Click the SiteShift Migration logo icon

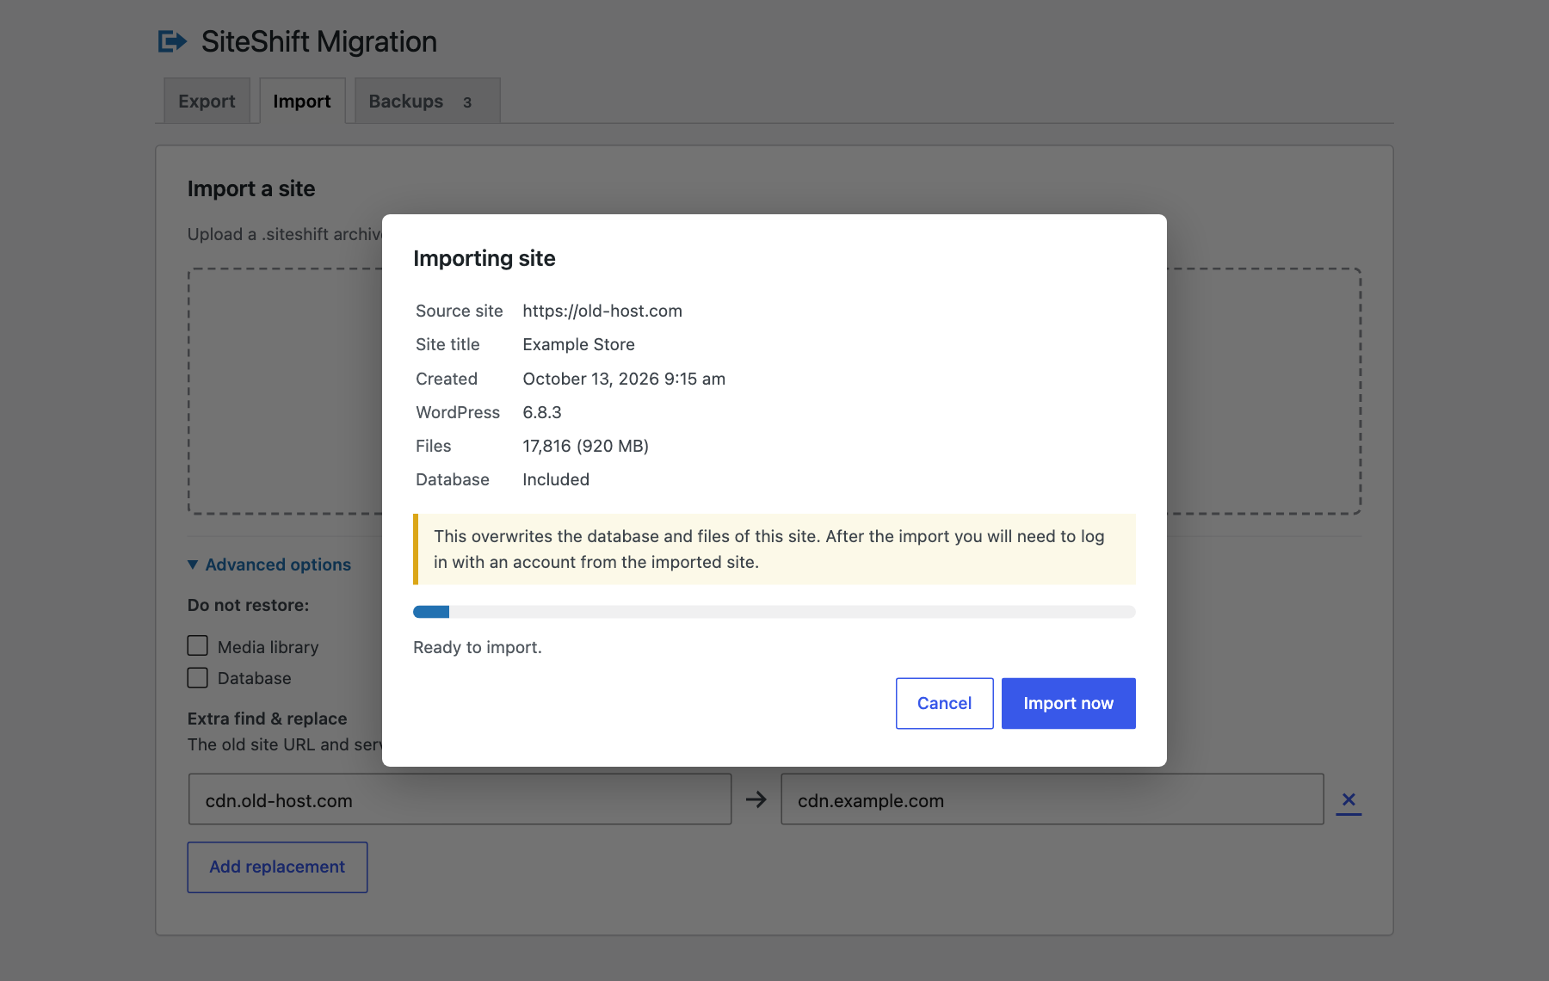click(172, 41)
